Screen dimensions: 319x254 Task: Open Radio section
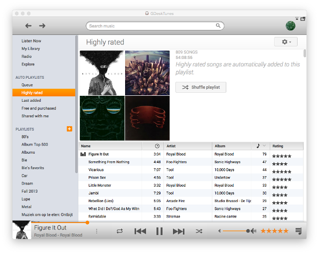pos(26,56)
